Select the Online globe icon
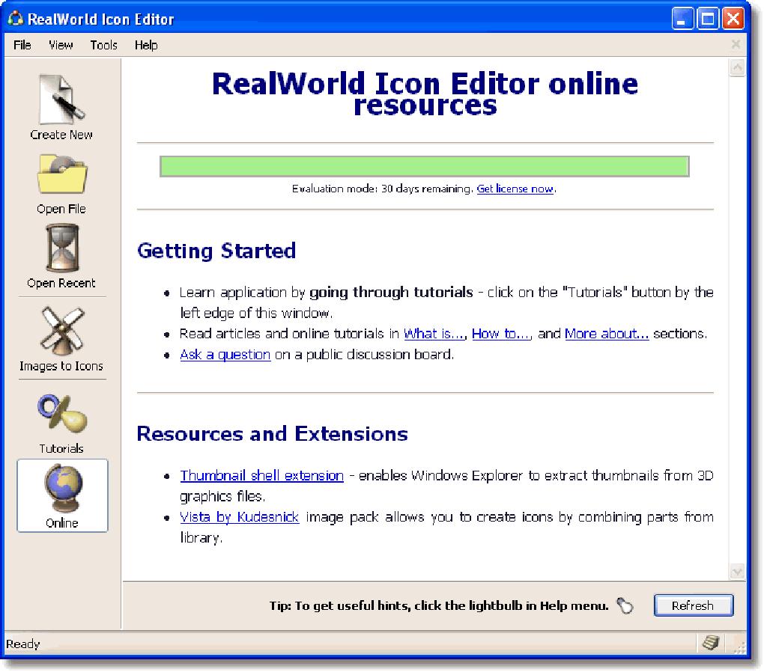Screen dimensions: 764x672 pyautogui.click(x=63, y=489)
